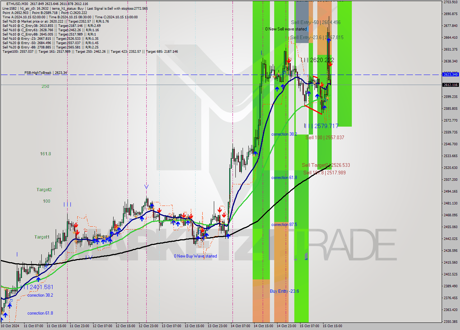Click the 2703.910 price scale value
460x330 pixels.
450,2
